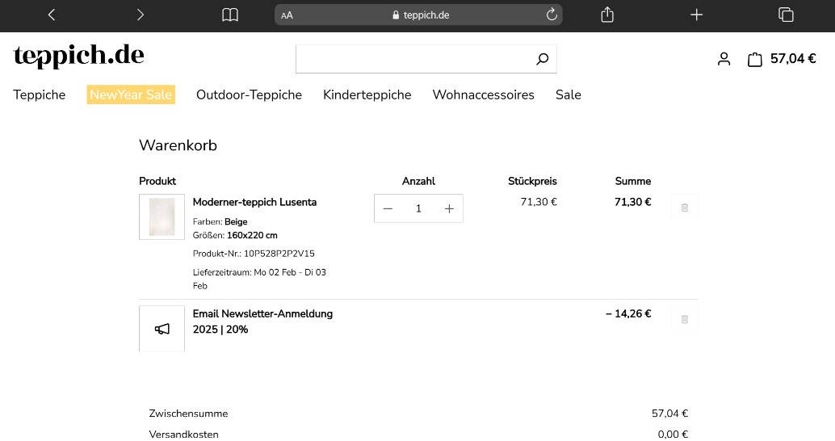Increase quantity with plus button
This screenshot has height=441, width=835.
click(x=450, y=208)
